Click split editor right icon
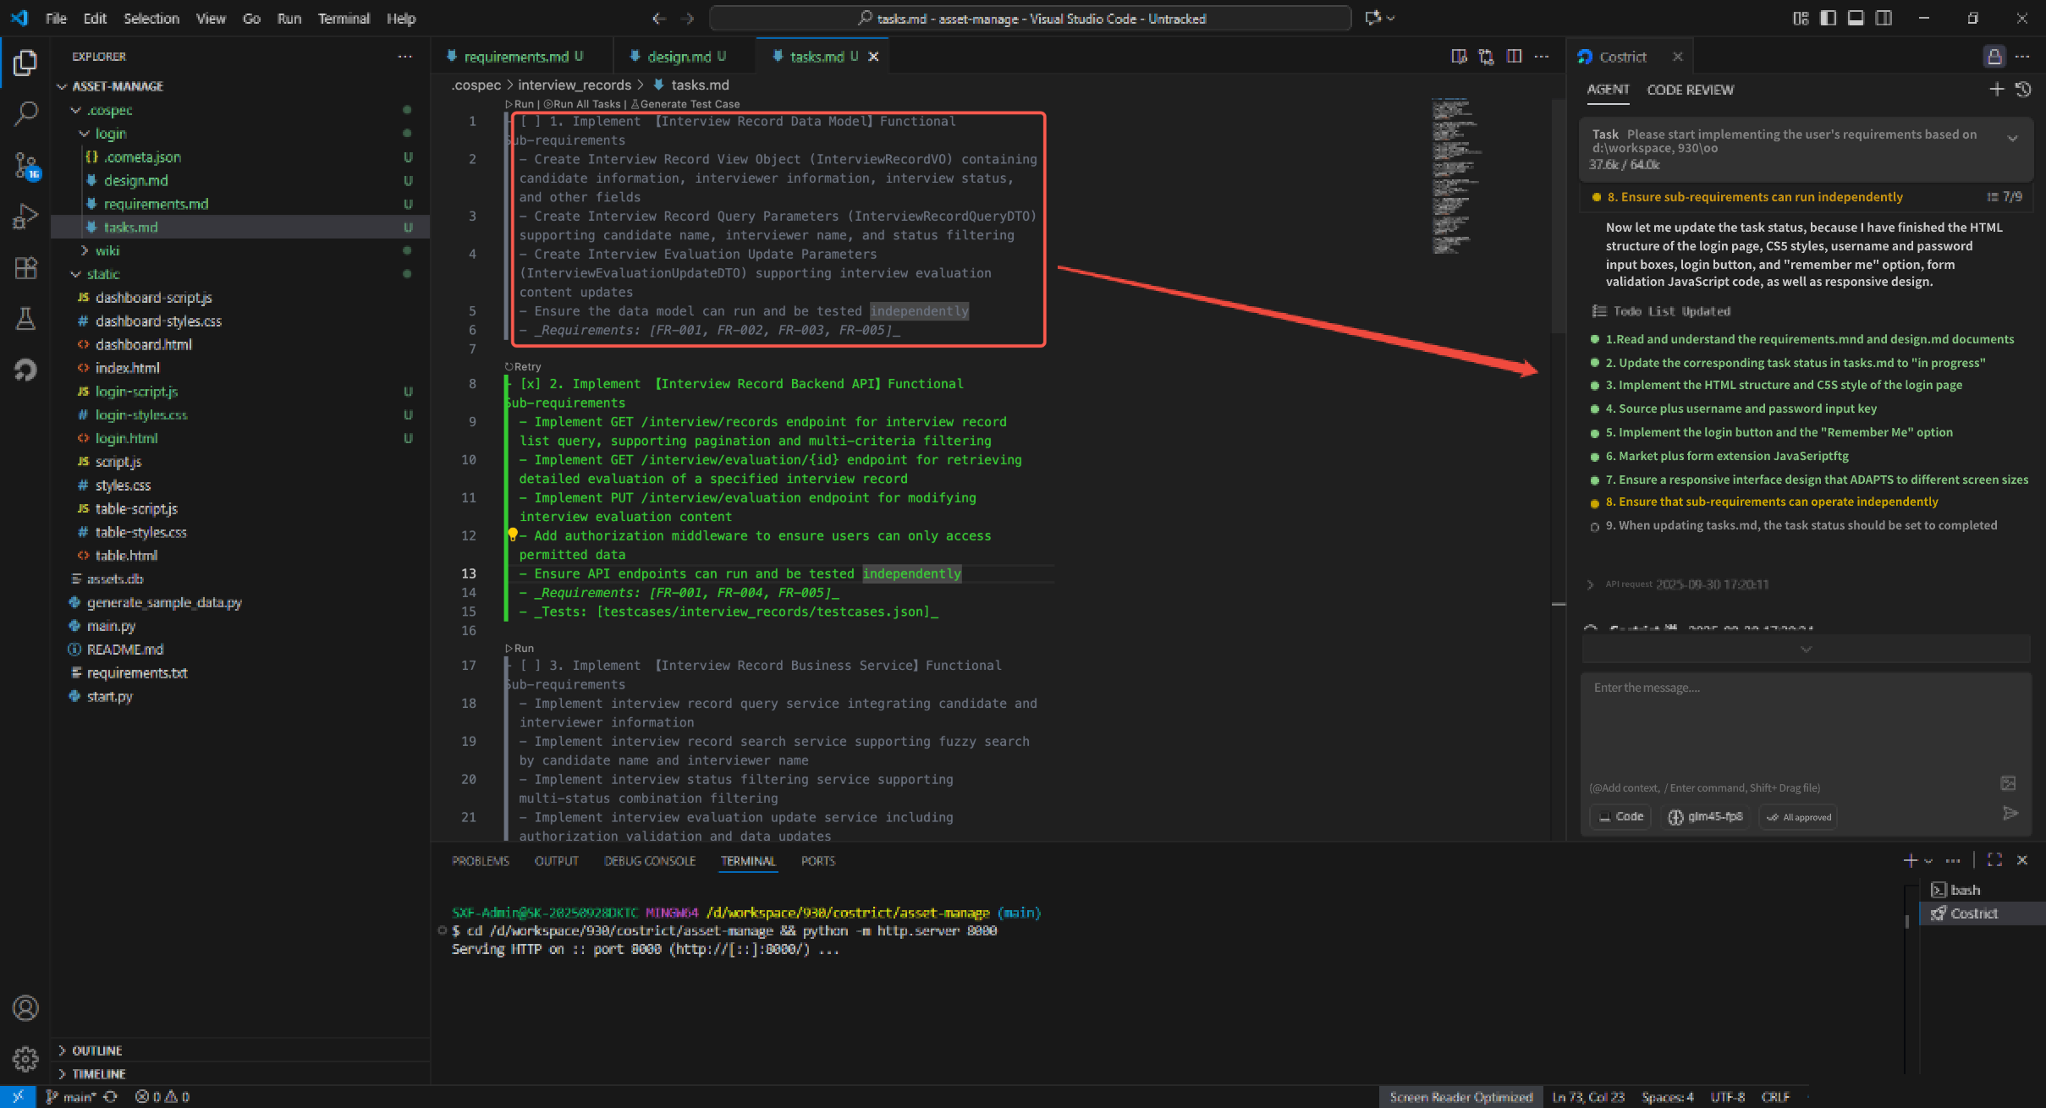 pyautogui.click(x=1514, y=57)
